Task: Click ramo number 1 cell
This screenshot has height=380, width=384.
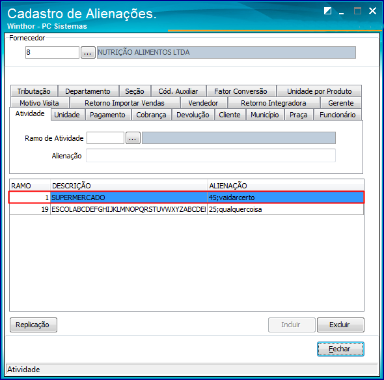Action: click(x=30, y=197)
